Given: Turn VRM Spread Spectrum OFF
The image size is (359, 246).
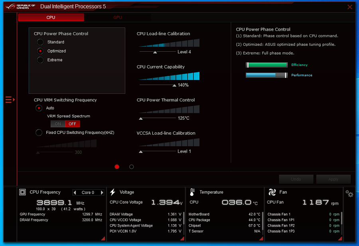Looking at the screenshot, I should [72, 124].
